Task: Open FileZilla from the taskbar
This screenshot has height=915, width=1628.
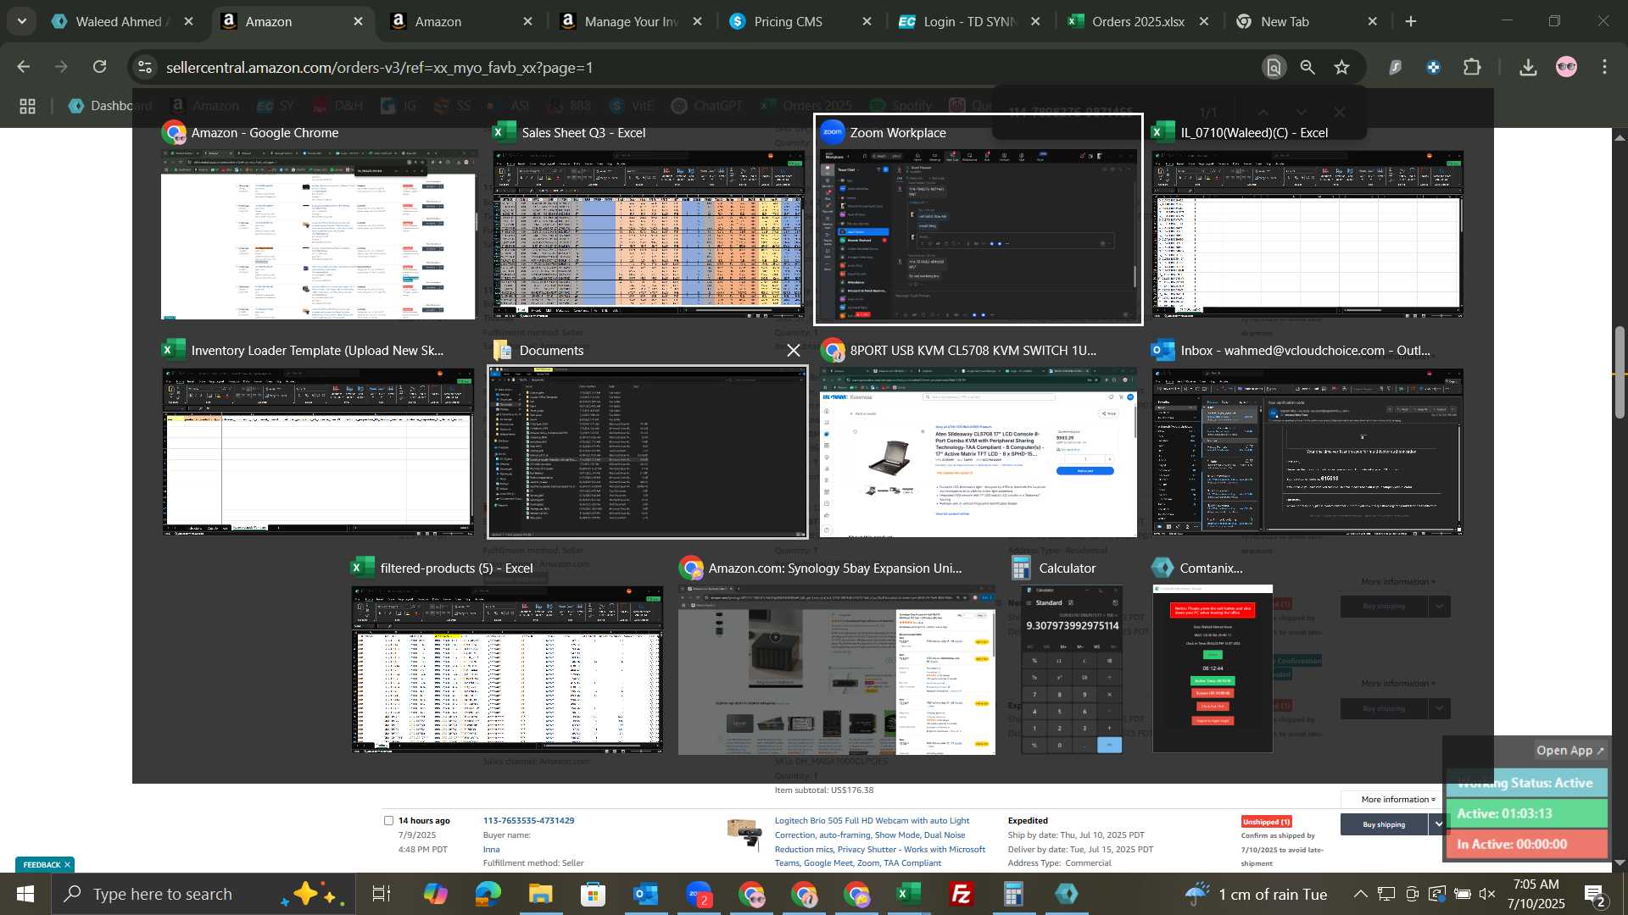Action: tap(962, 894)
